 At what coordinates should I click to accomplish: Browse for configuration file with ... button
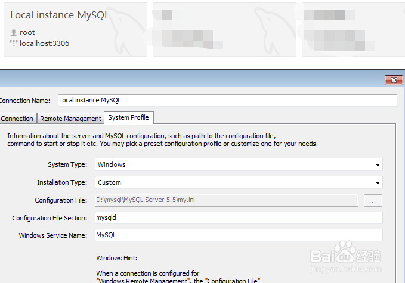tap(373, 200)
